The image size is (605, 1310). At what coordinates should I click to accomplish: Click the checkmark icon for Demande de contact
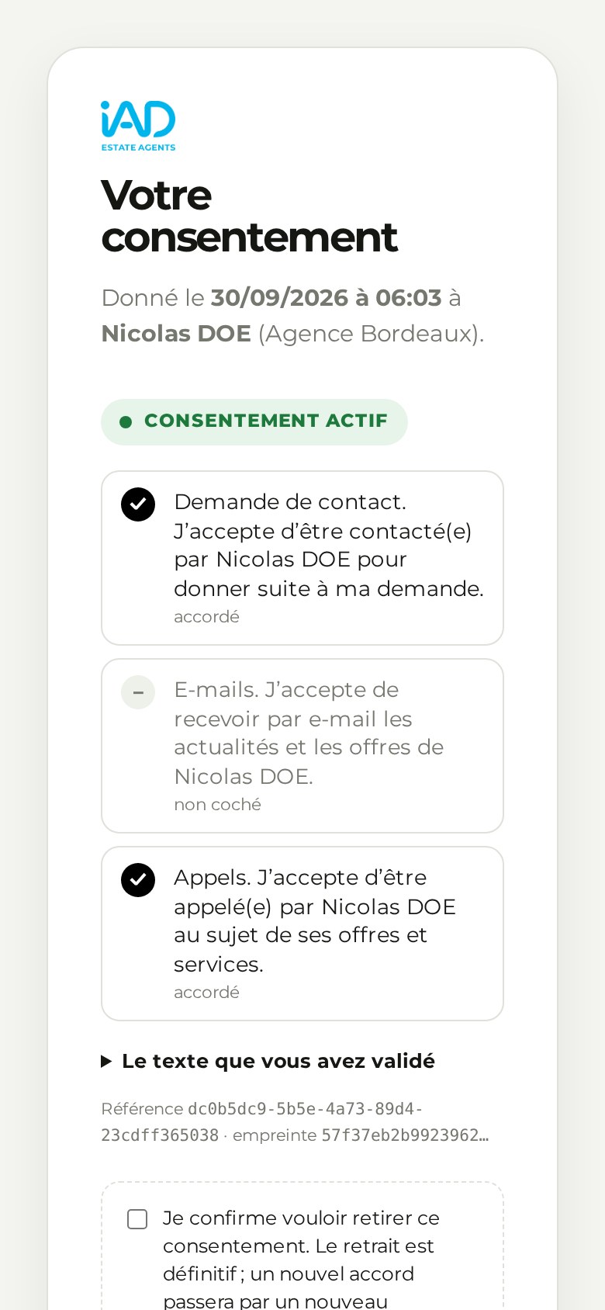(138, 504)
